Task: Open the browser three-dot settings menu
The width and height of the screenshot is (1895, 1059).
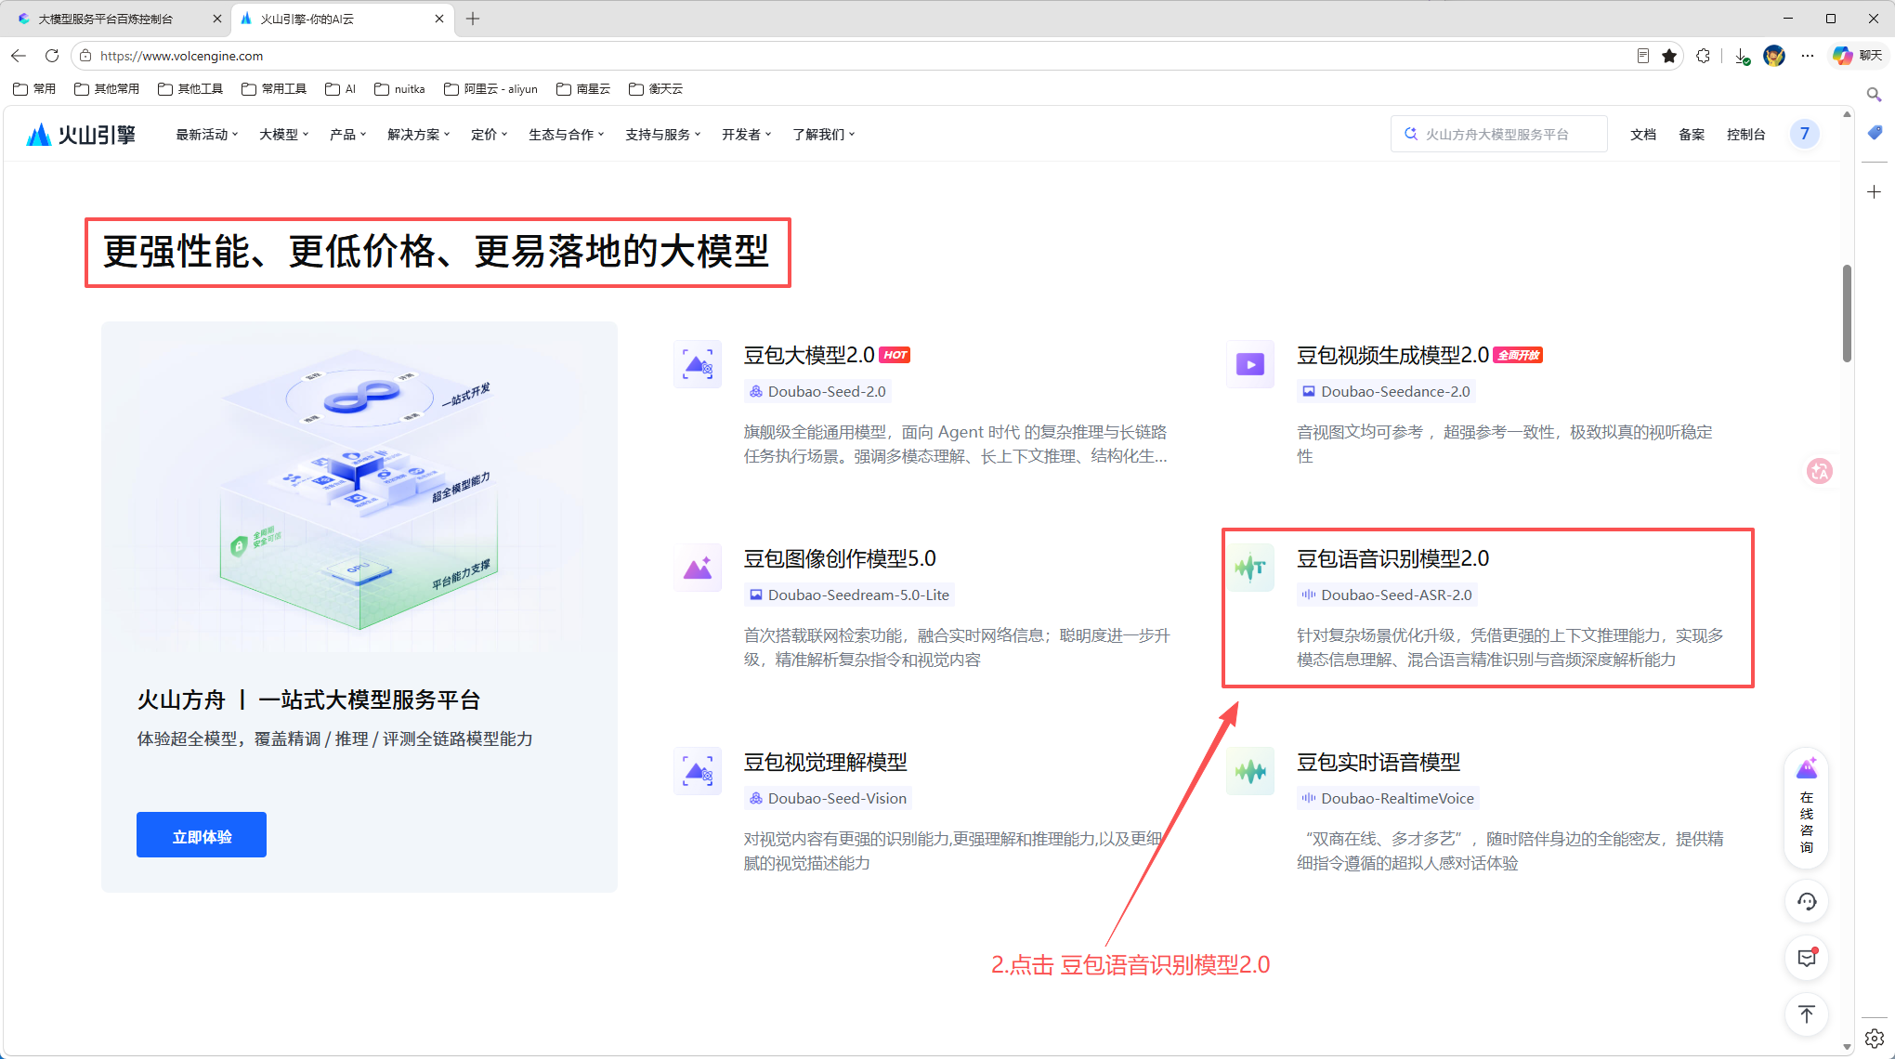Action: pos(1807,56)
